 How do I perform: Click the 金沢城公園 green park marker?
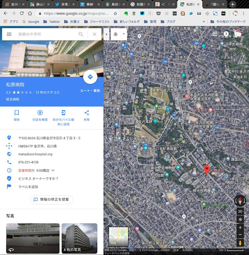[157, 106]
